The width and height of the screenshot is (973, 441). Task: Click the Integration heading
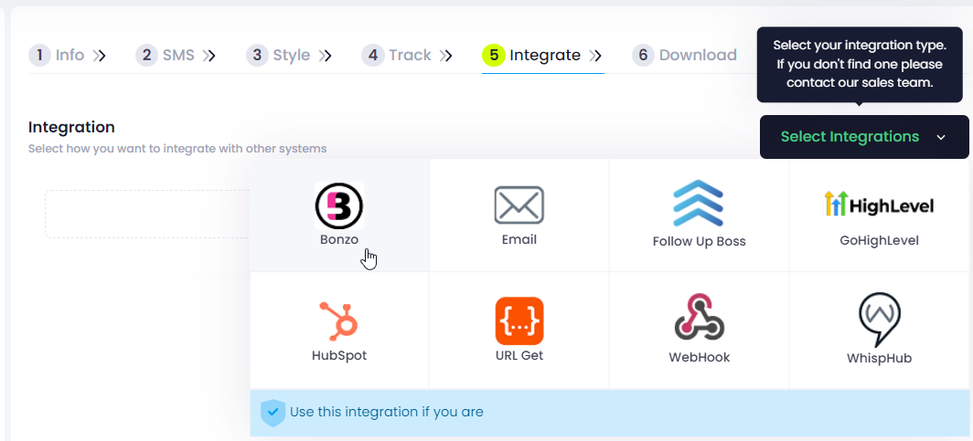pos(71,128)
